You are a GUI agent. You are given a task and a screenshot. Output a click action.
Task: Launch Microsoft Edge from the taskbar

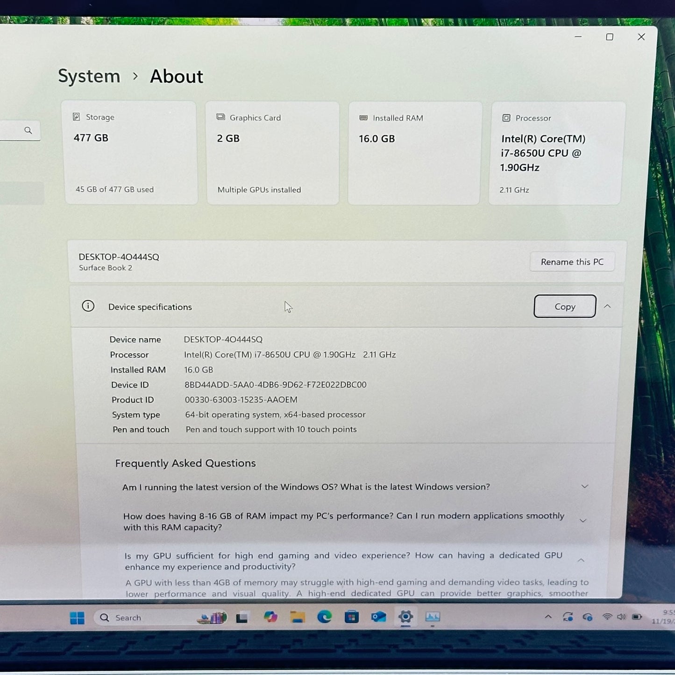click(324, 617)
